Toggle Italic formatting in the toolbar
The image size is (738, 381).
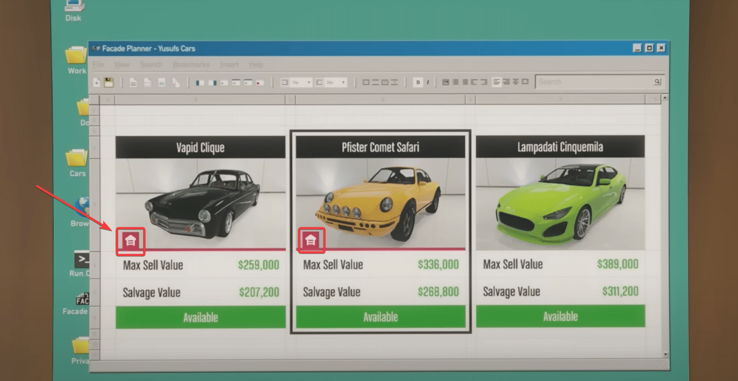pos(428,82)
